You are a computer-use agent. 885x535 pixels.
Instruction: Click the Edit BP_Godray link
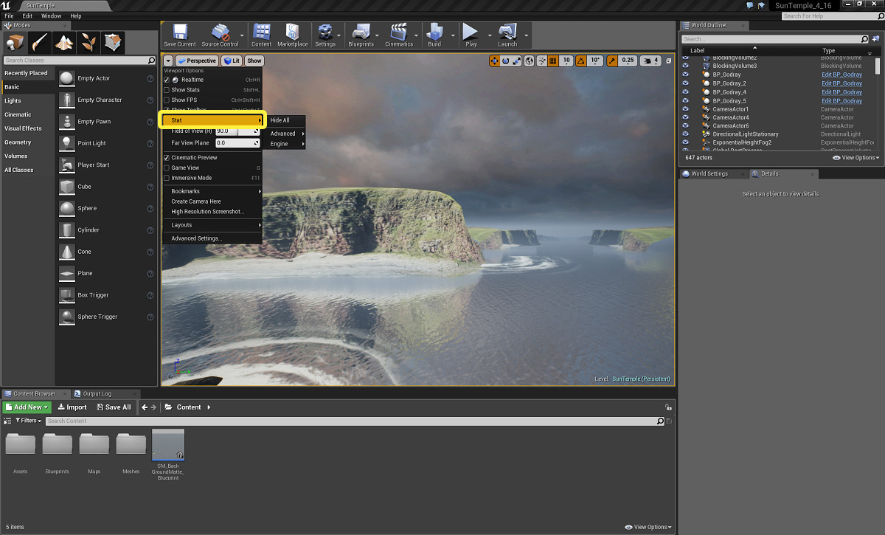pos(841,75)
